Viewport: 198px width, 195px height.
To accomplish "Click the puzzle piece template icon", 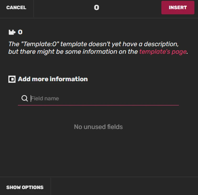I will [12, 32].
